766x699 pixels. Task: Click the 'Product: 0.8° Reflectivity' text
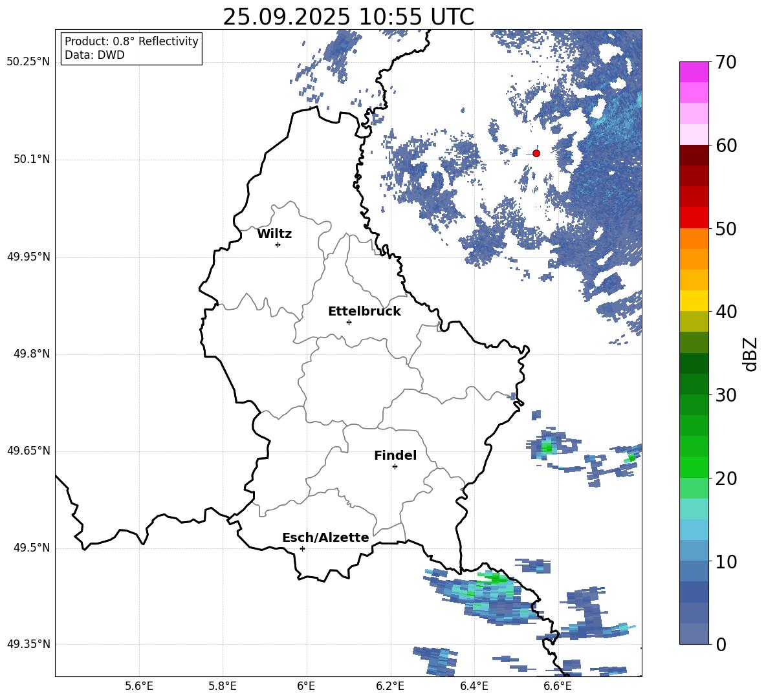(x=131, y=41)
